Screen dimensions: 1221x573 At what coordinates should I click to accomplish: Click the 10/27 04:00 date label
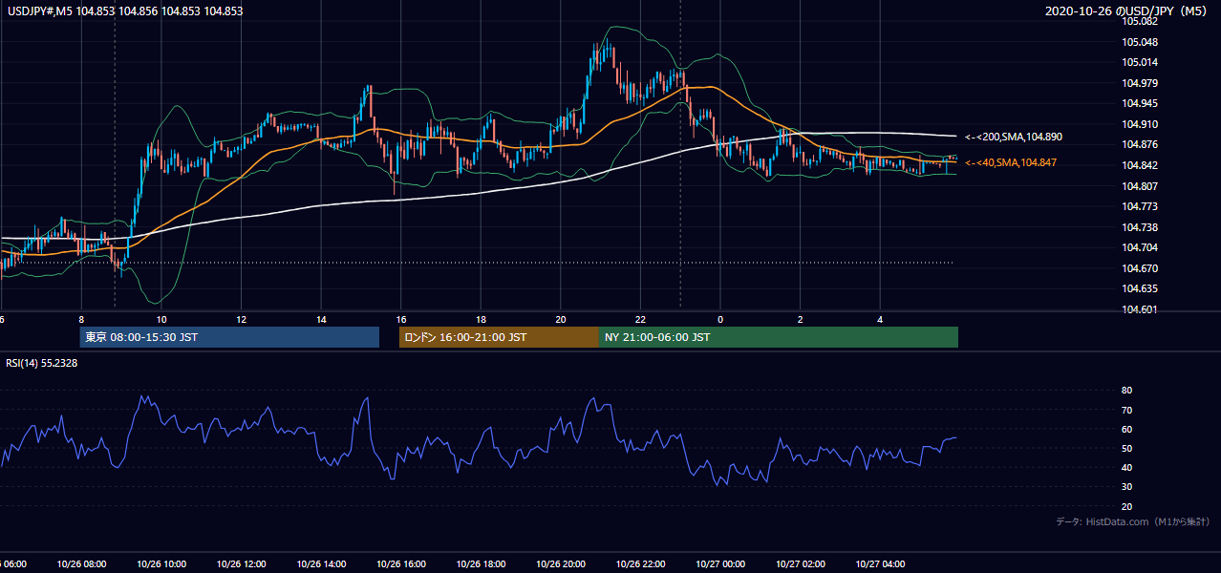pos(880,564)
